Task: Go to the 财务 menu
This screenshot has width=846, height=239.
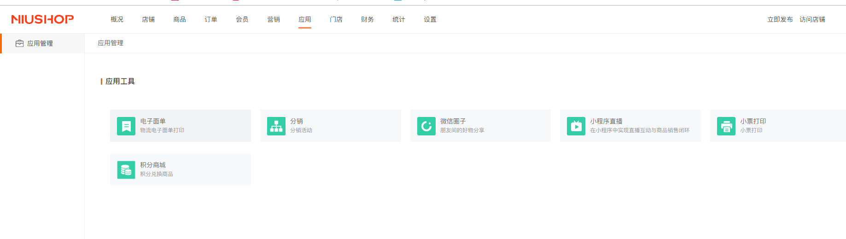Action: pyautogui.click(x=368, y=19)
